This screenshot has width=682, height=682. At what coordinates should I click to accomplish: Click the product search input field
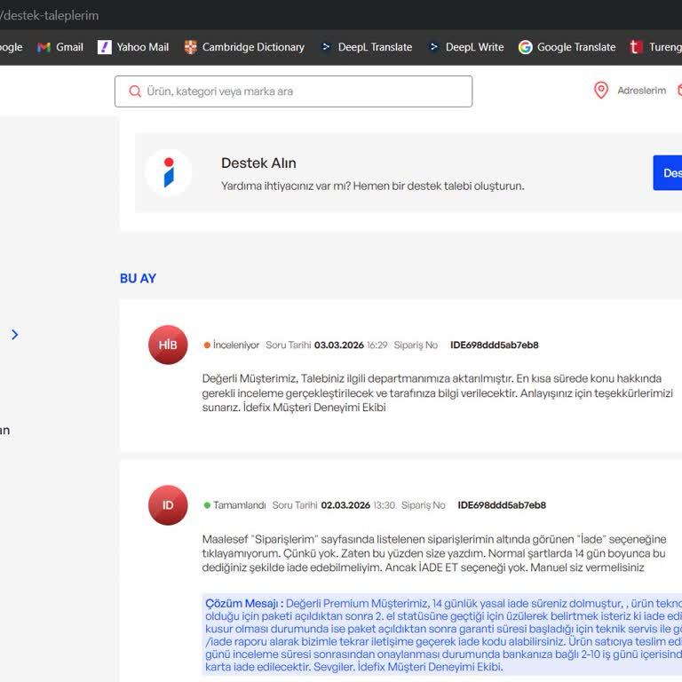pos(294,91)
